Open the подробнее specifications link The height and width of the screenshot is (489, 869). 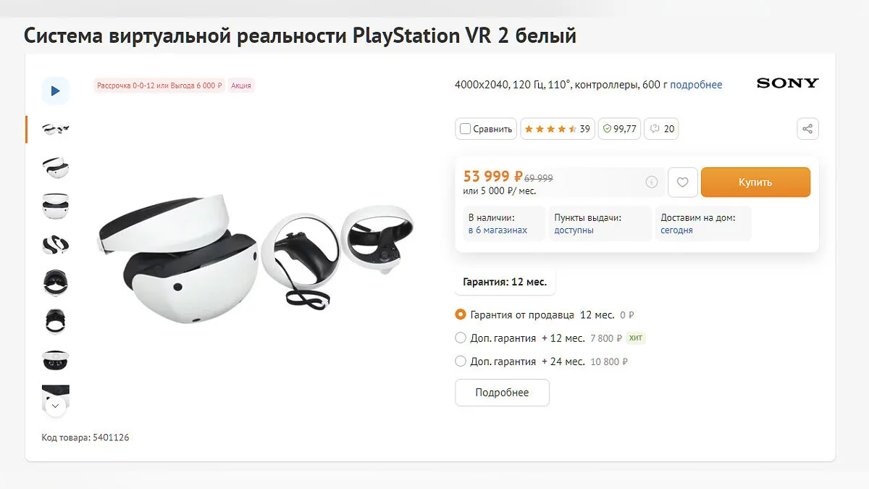pos(696,85)
